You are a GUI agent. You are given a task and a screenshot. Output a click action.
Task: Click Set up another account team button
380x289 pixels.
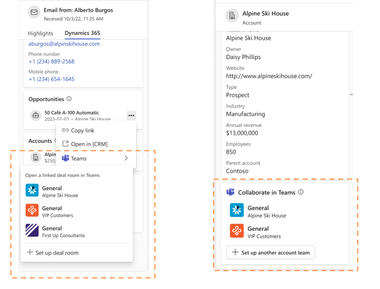[271, 252]
